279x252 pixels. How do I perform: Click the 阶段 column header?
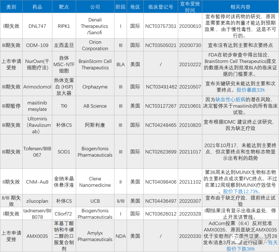(120, 7)
